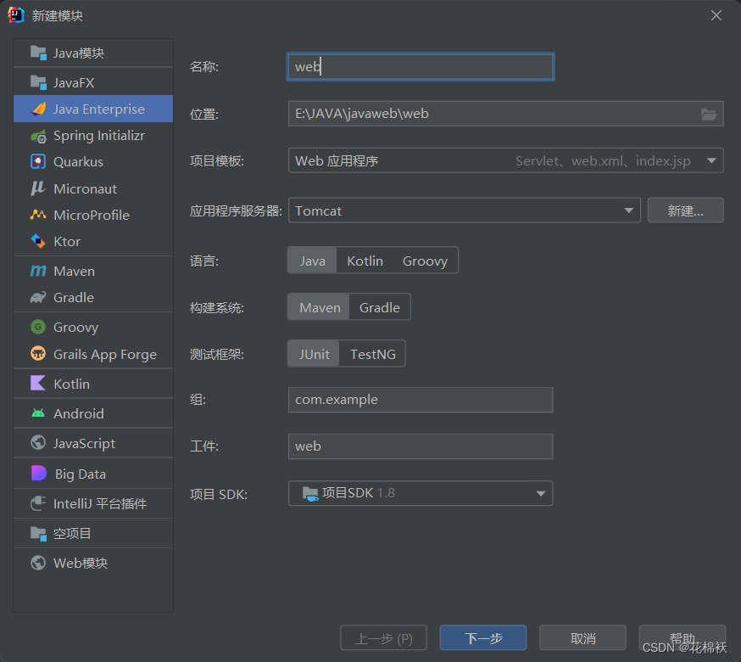
Task: Click the Gradle elephant icon in sidebar
Action: [38, 297]
